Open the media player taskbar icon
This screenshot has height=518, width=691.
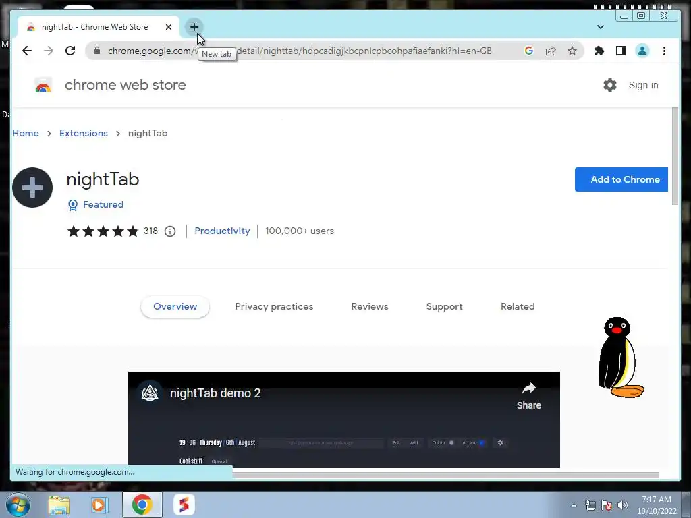click(100, 505)
